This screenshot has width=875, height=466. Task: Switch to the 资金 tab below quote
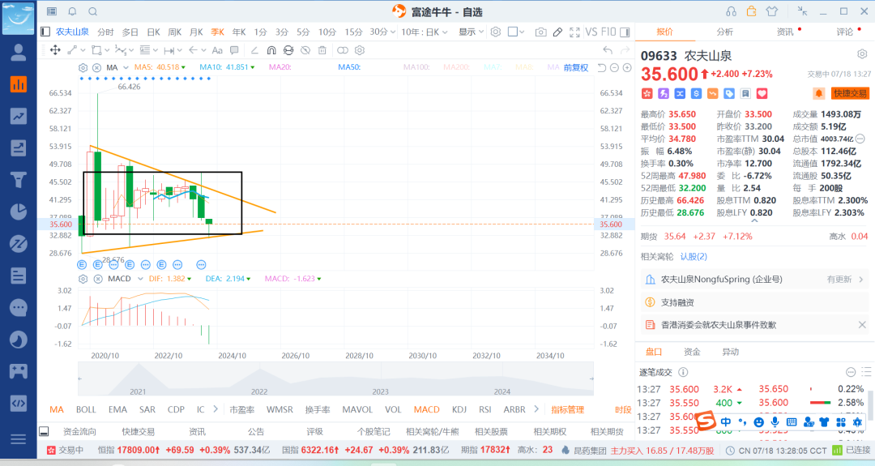pyautogui.click(x=692, y=352)
